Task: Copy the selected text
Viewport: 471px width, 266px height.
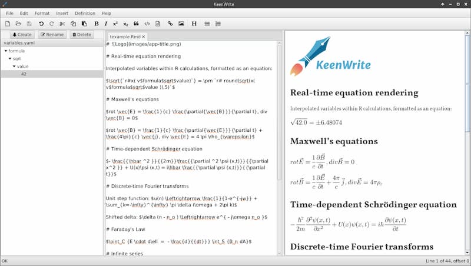Action: 73,24
